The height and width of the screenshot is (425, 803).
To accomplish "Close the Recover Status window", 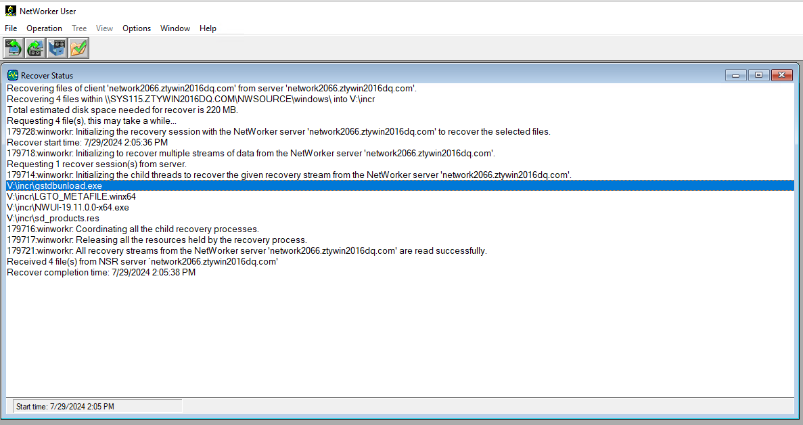I will click(782, 75).
